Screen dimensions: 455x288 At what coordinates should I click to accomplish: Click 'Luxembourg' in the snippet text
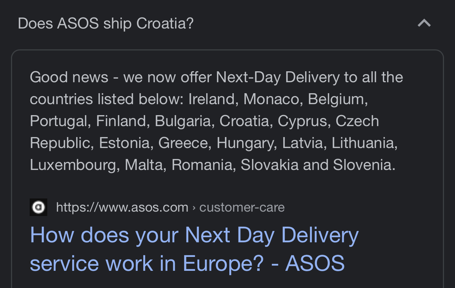[x=73, y=165]
